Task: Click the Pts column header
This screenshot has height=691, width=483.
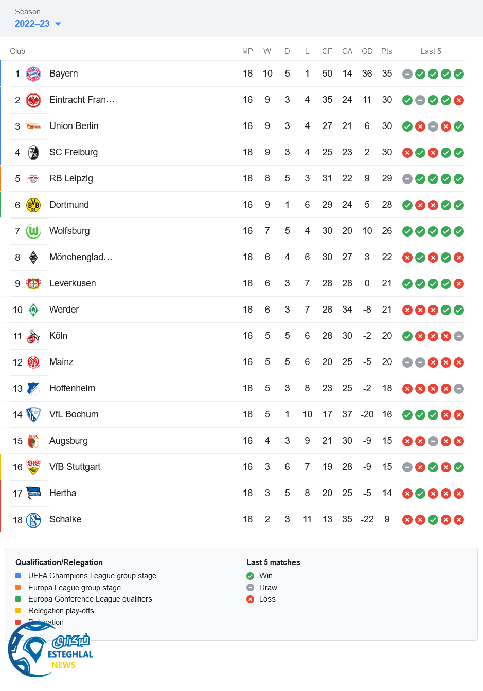Action: 387,51
